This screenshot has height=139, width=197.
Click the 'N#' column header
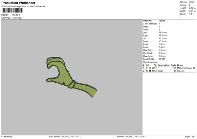tap(147, 65)
